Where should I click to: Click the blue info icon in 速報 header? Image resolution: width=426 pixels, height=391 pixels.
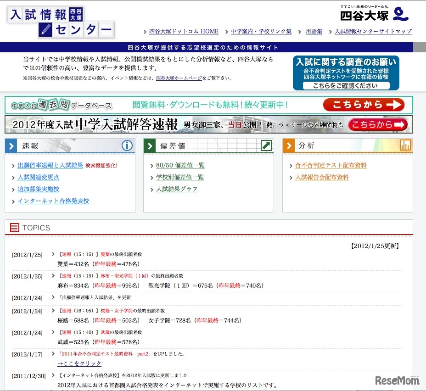[127, 146]
